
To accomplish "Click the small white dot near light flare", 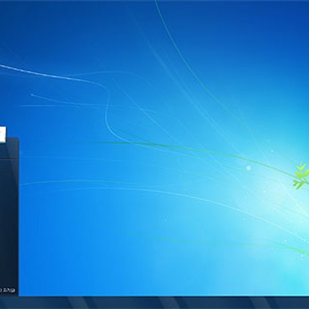I will 248,168.
